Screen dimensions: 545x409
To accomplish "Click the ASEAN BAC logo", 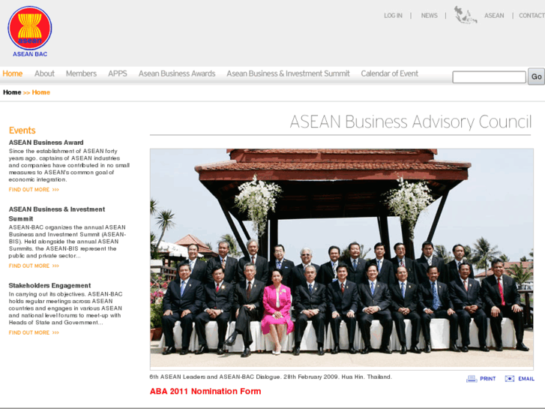I will (x=30, y=32).
